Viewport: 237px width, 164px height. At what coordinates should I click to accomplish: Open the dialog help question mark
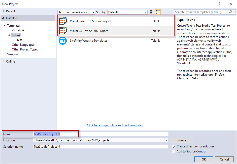coord(220,4)
